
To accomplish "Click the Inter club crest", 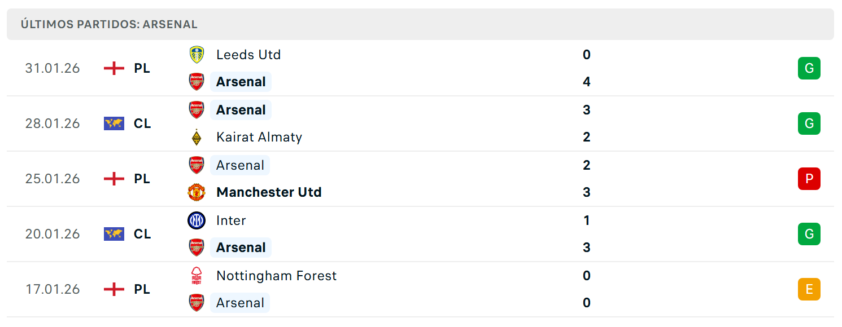I will point(197,220).
